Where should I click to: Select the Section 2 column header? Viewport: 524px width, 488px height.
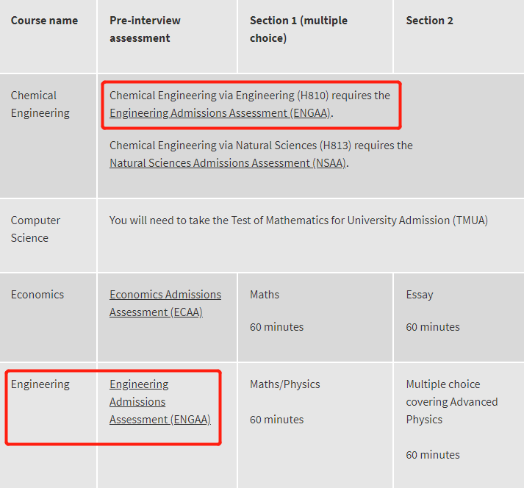pos(429,21)
